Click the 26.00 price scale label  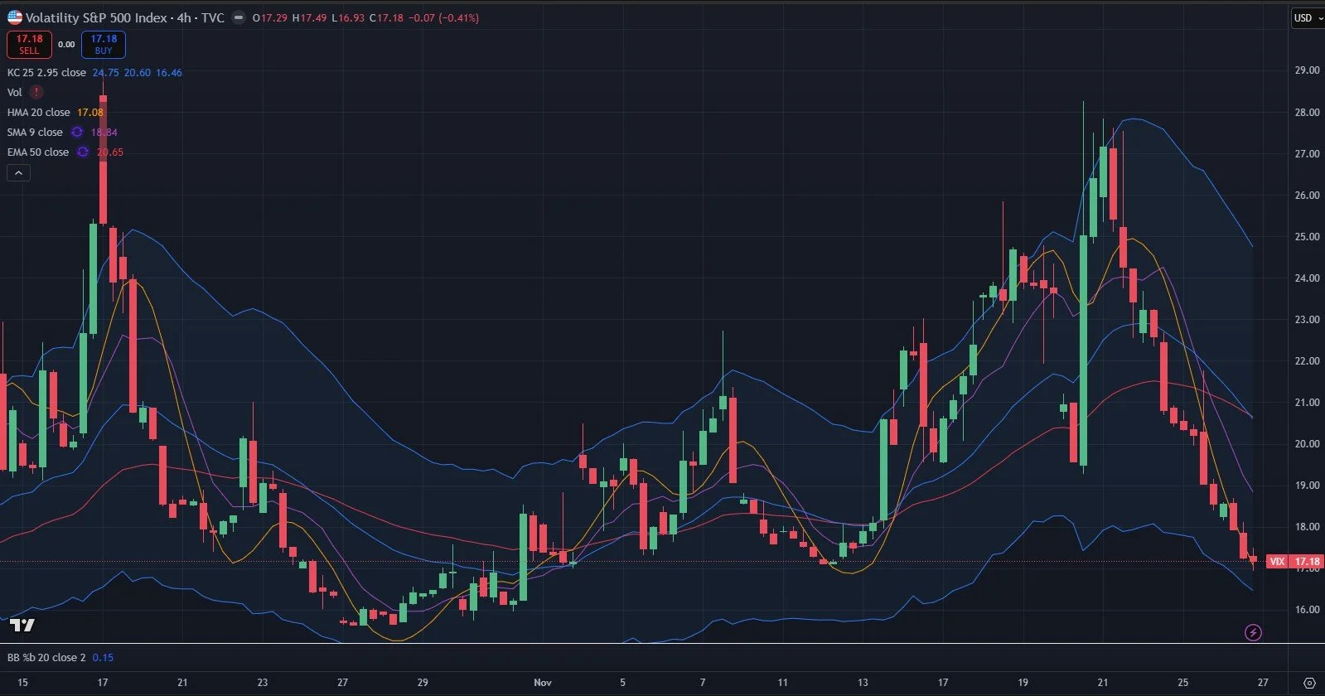pyautogui.click(x=1307, y=195)
